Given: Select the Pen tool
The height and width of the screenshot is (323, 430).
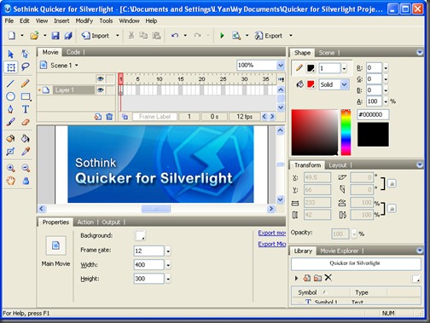Looking at the screenshot, I should pyautogui.click(x=10, y=109).
